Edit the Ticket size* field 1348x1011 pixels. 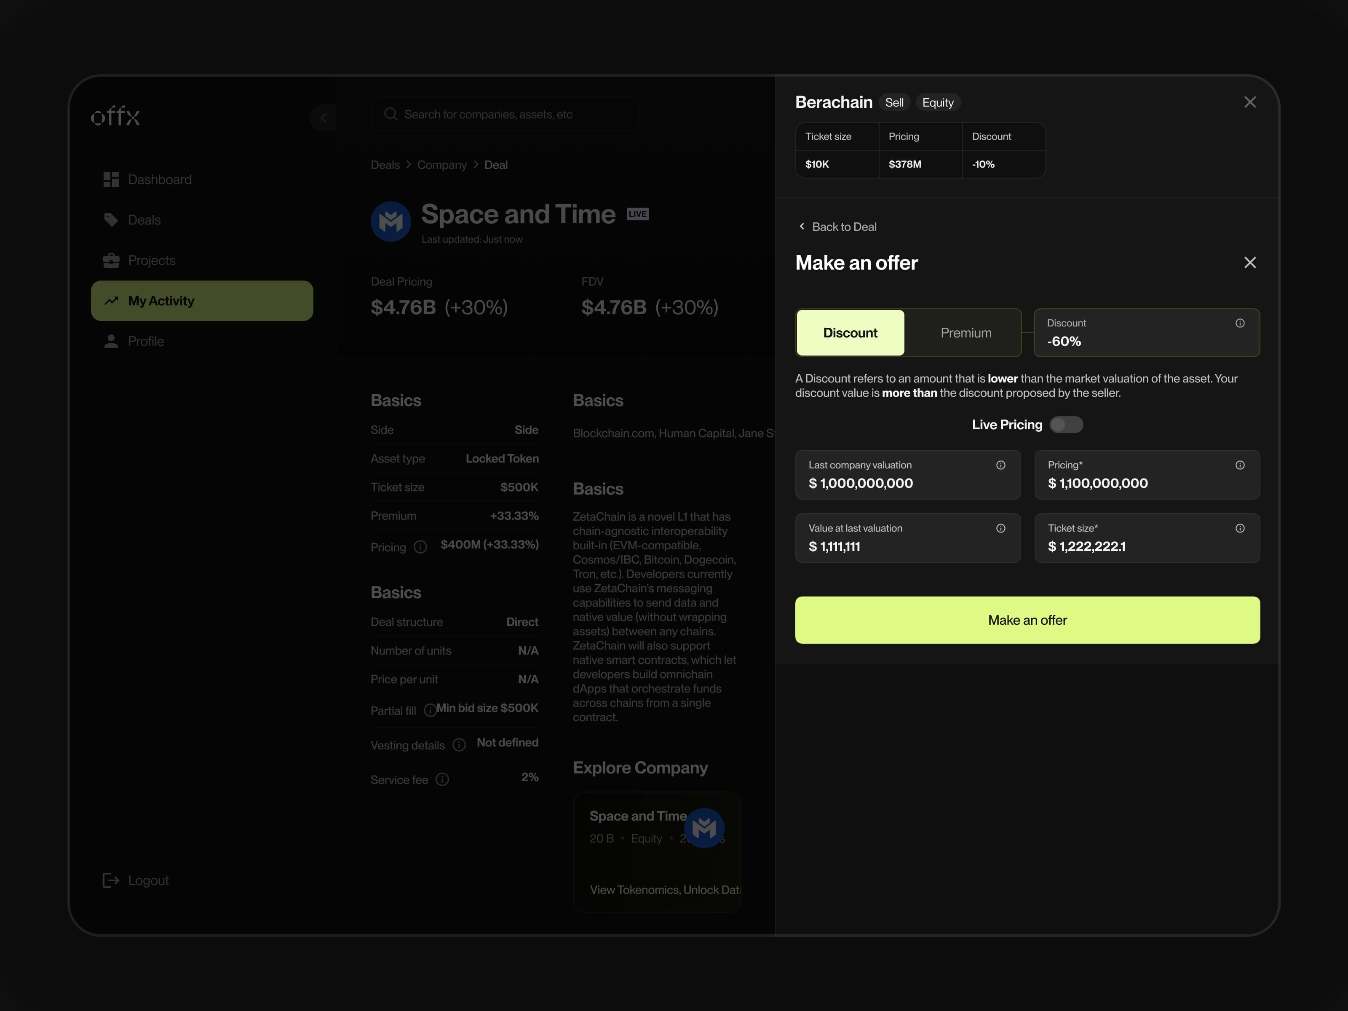coord(1147,538)
